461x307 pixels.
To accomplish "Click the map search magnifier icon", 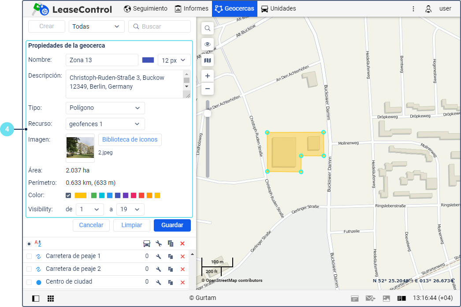I will [208, 28].
